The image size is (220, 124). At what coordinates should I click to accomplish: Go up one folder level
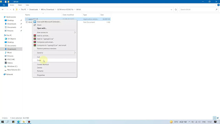click(13, 10)
